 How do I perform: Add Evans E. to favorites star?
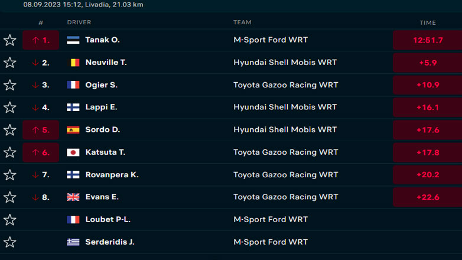pos(9,197)
